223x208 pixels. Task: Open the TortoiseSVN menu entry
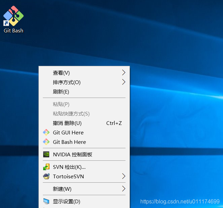pos(84,176)
